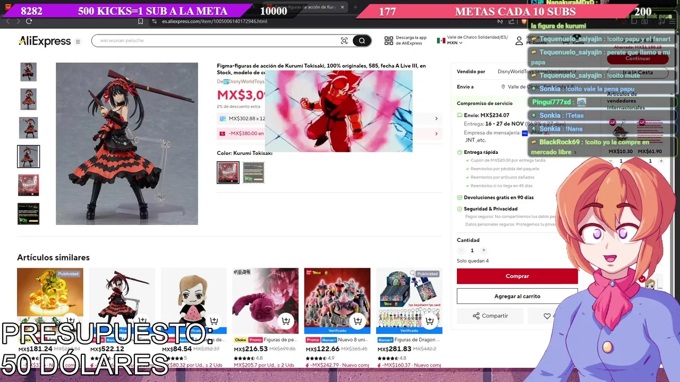Open a new browser tab
The width and height of the screenshot is (680, 382).
[x=355, y=7]
